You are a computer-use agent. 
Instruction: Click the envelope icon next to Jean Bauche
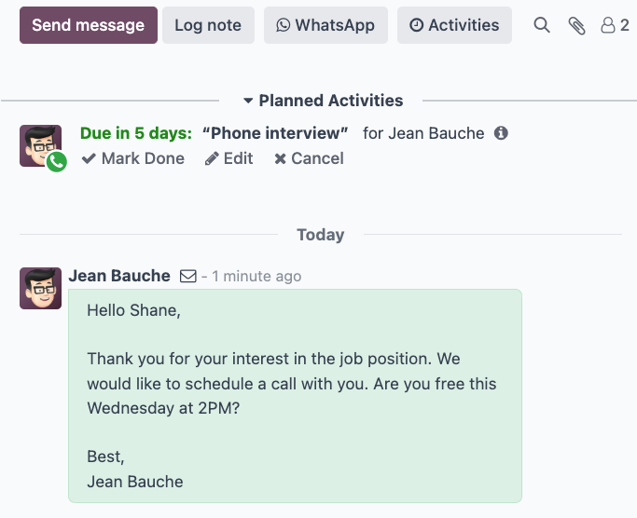click(187, 277)
